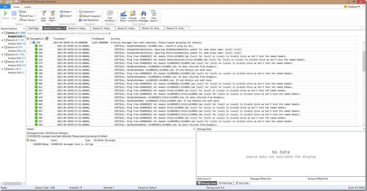Select message row 222
This screenshot has height=191, width=367.
pyautogui.click(x=191, y=60)
